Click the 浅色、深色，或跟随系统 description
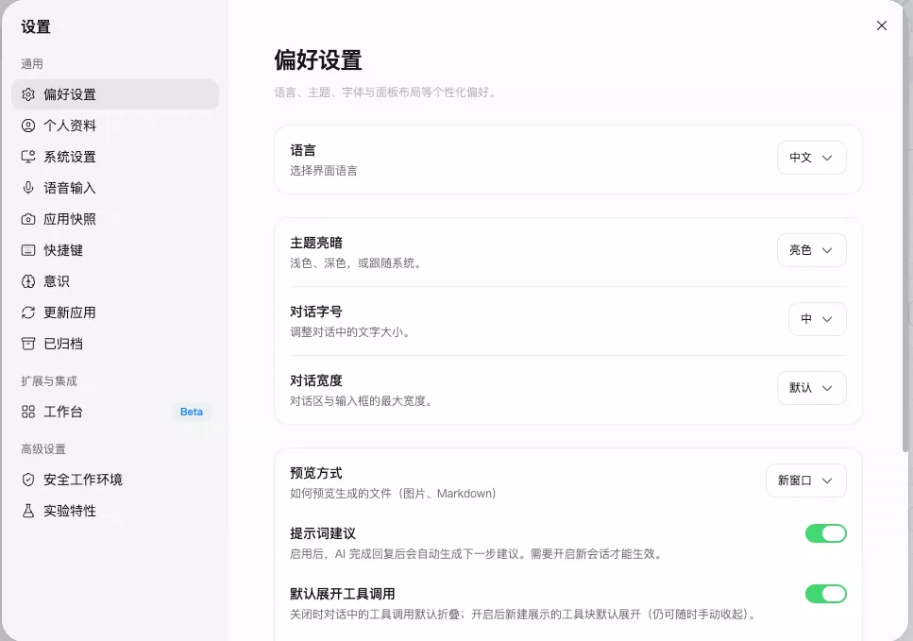The height and width of the screenshot is (641, 913). tap(355, 263)
